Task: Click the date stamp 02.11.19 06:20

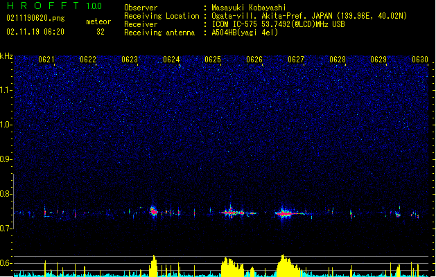Action: tap(35, 32)
